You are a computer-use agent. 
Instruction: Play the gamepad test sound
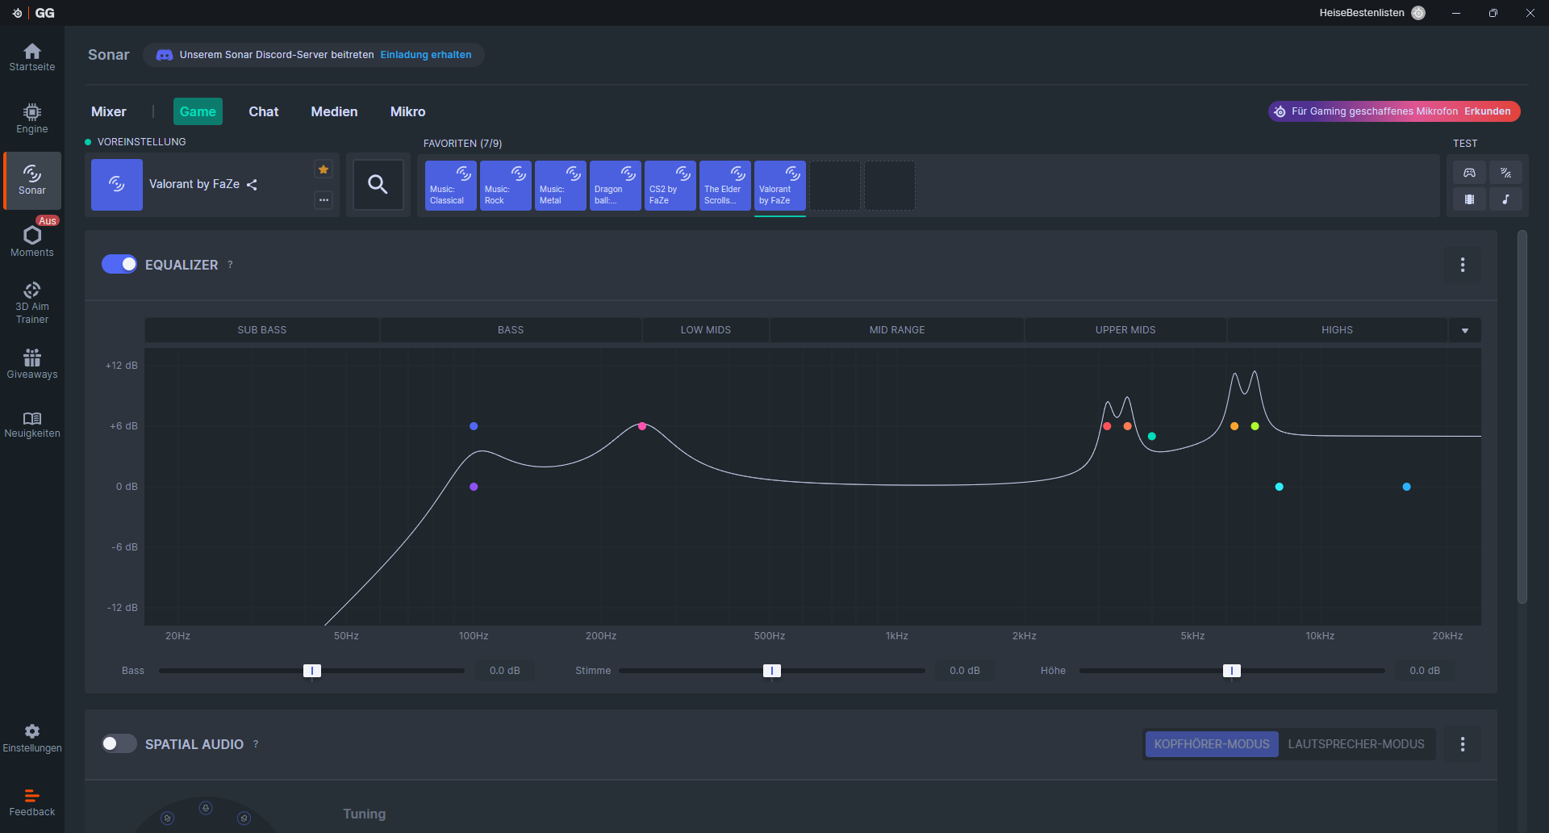pyautogui.click(x=1469, y=173)
